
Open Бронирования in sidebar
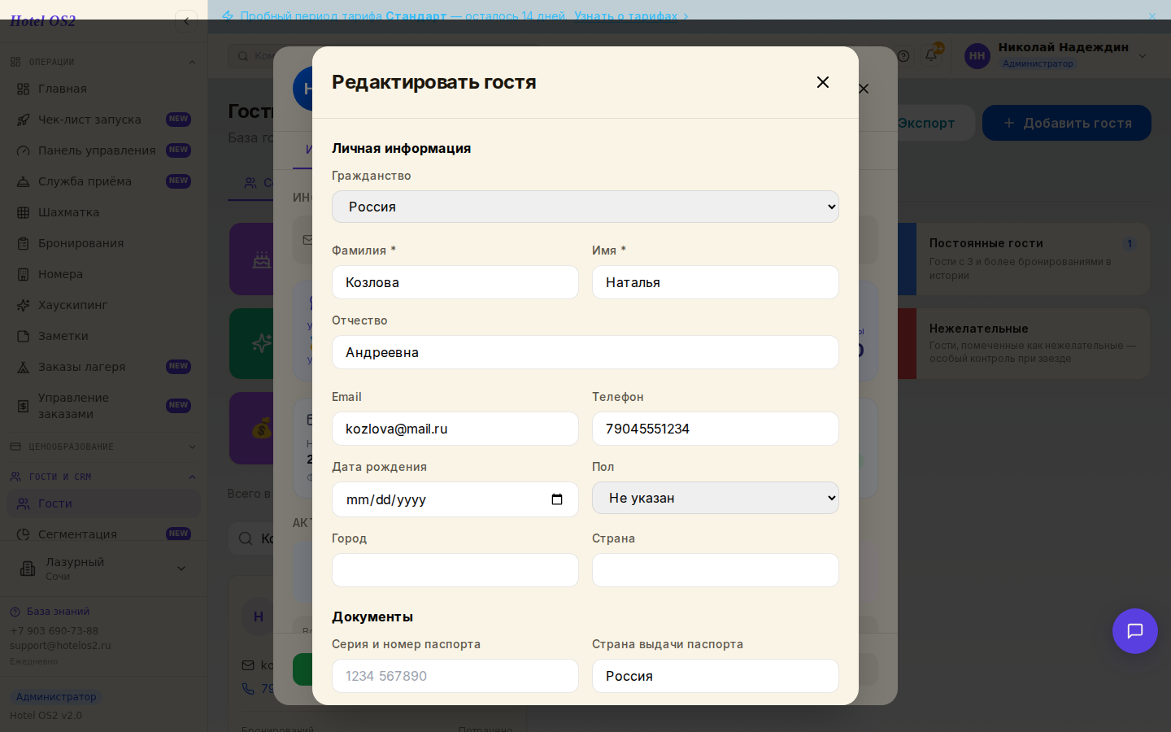(x=103, y=243)
